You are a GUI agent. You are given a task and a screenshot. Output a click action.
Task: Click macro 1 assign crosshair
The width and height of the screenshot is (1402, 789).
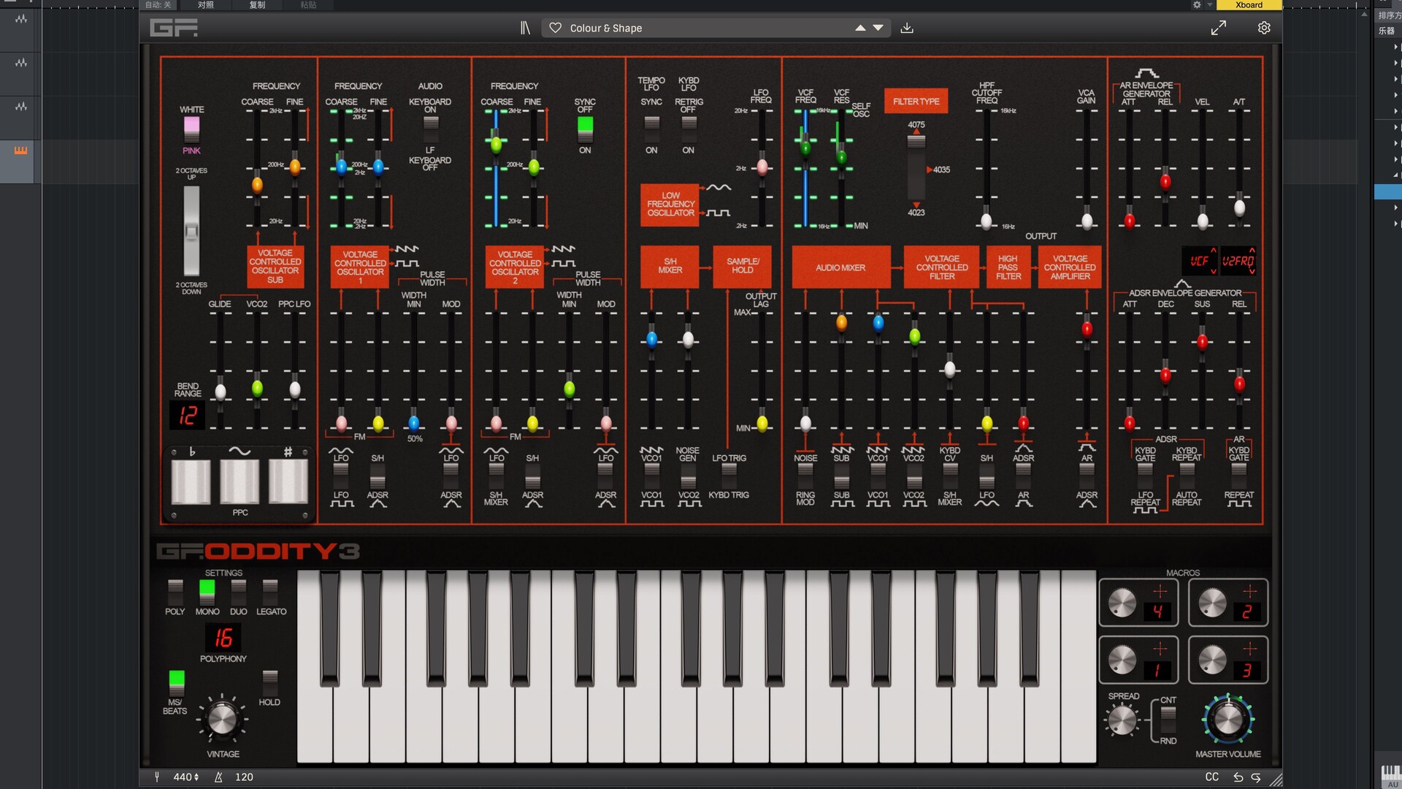1160,649
